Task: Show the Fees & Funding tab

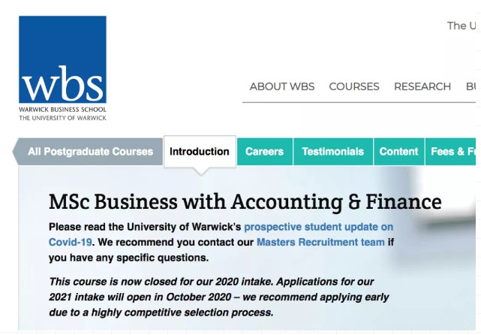Action: [x=453, y=152]
